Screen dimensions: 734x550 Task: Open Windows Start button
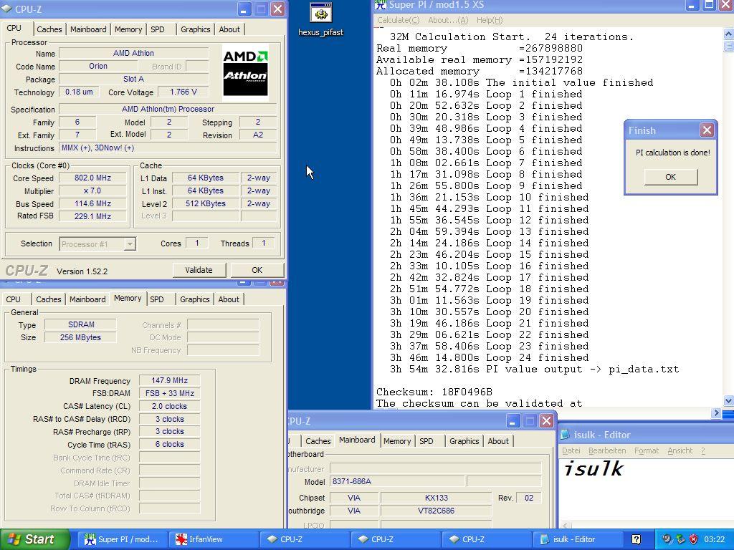point(34,539)
